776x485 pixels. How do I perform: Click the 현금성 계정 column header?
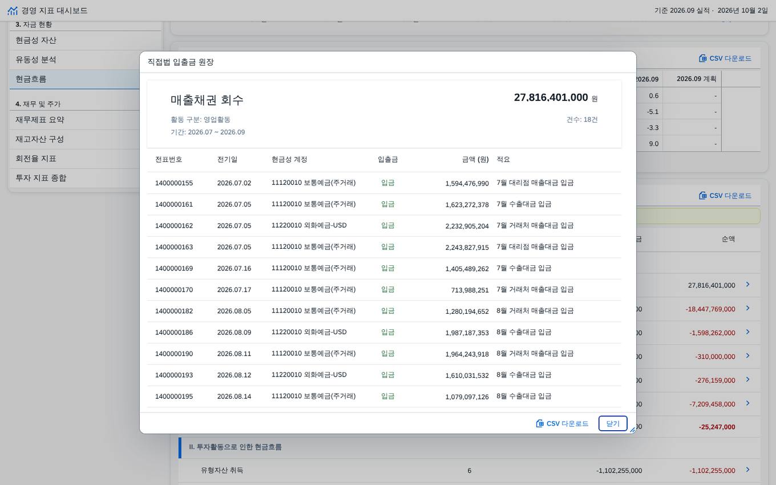click(289, 160)
